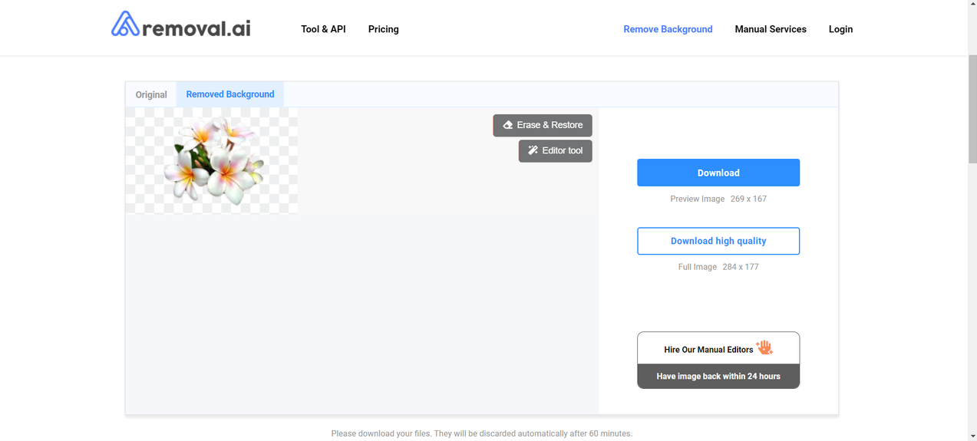The width and height of the screenshot is (977, 441).
Task: Switch to the Original tab
Action: [x=151, y=94]
